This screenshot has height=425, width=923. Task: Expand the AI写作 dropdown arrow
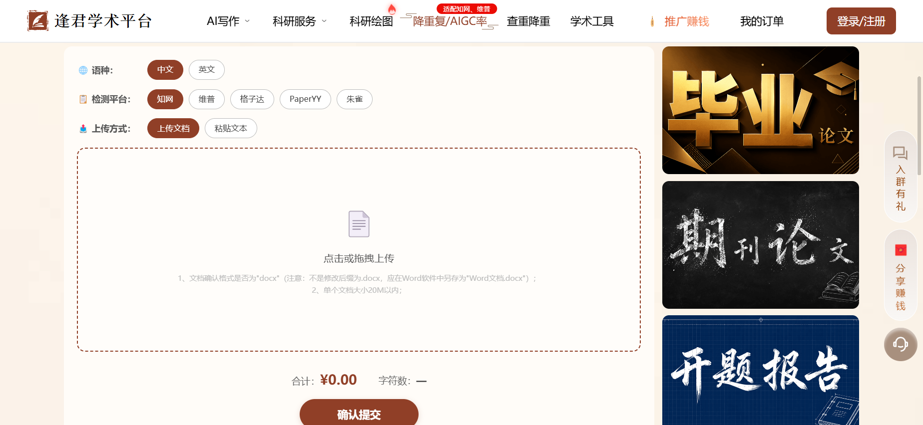[247, 21]
